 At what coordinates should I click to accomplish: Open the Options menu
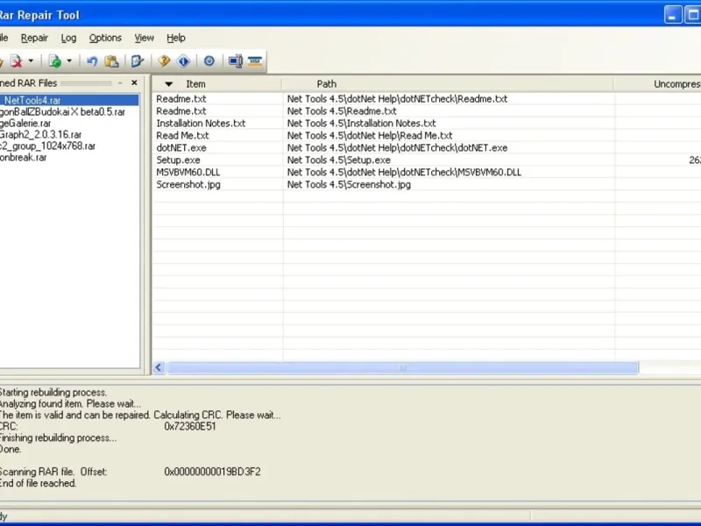105,38
